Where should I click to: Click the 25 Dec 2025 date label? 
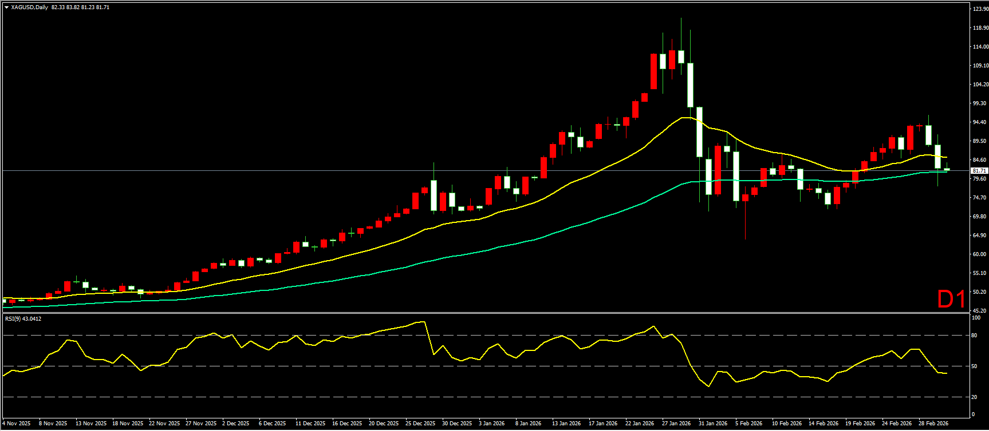tap(420, 424)
